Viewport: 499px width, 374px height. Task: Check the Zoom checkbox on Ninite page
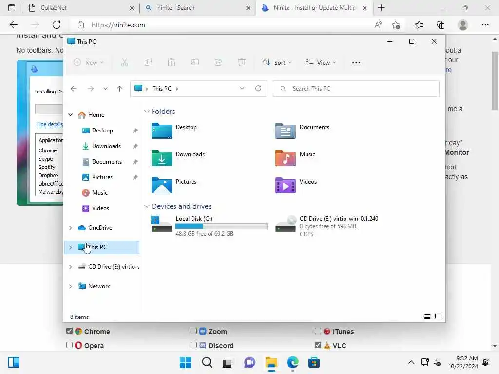pyautogui.click(x=193, y=331)
